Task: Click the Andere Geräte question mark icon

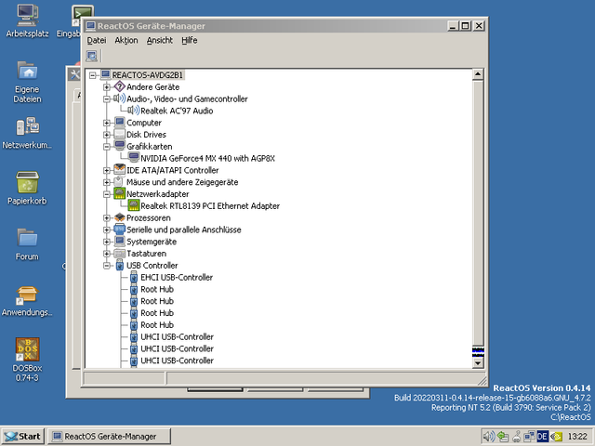Action: (120, 86)
